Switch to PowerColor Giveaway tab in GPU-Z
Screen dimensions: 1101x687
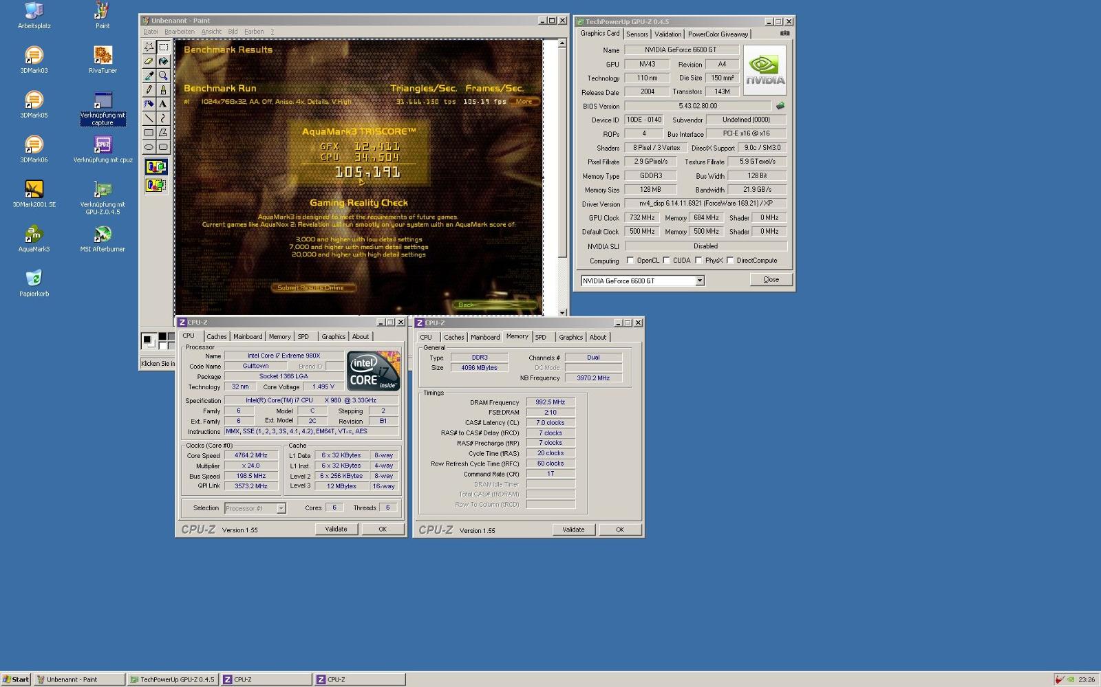(718, 34)
